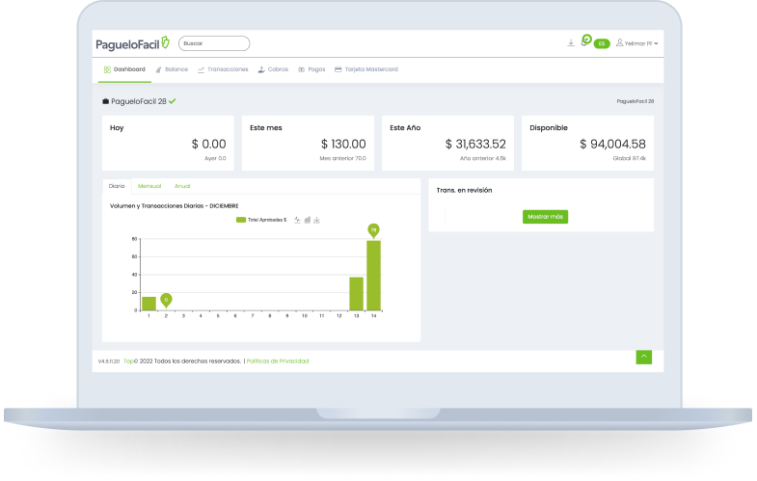Open the notifications bell icon
Image resolution: width=757 pixels, height=481 pixels.
[x=585, y=40]
